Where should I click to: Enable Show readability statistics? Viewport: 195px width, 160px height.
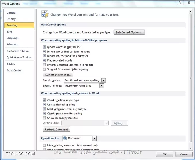point(44,118)
